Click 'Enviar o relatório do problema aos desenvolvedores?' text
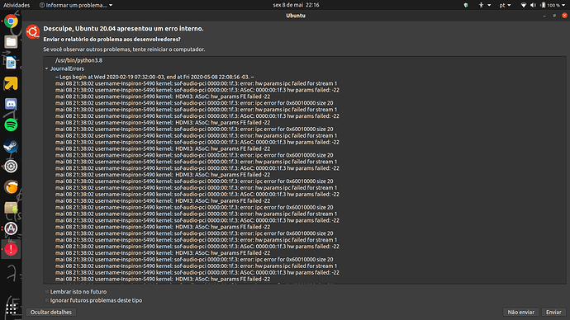 click(112, 40)
